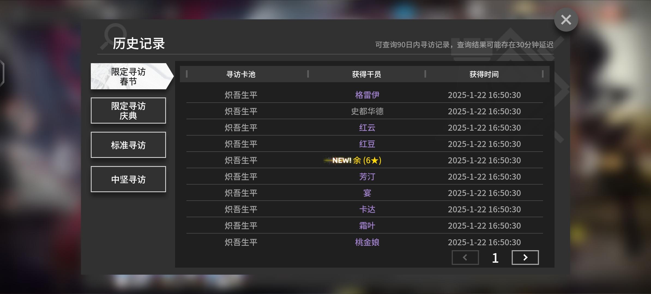Screen dimensions: 651x294
Task: Select 限定寻访 春节 tab
Action: point(128,76)
